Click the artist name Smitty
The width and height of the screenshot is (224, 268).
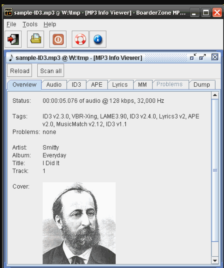51,148
